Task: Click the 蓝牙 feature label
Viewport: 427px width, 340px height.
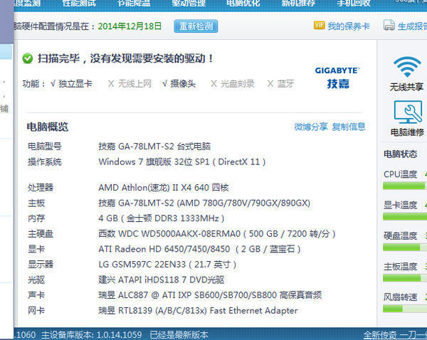Action: click(x=285, y=83)
